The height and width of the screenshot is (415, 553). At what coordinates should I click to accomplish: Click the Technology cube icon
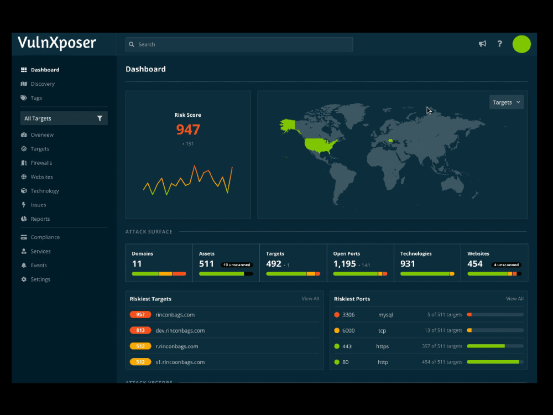point(24,191)
